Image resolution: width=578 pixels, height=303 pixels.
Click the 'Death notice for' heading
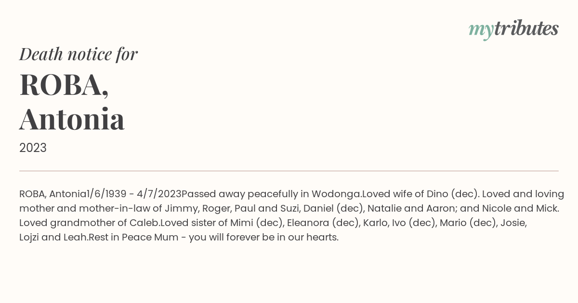coord(79,54)
